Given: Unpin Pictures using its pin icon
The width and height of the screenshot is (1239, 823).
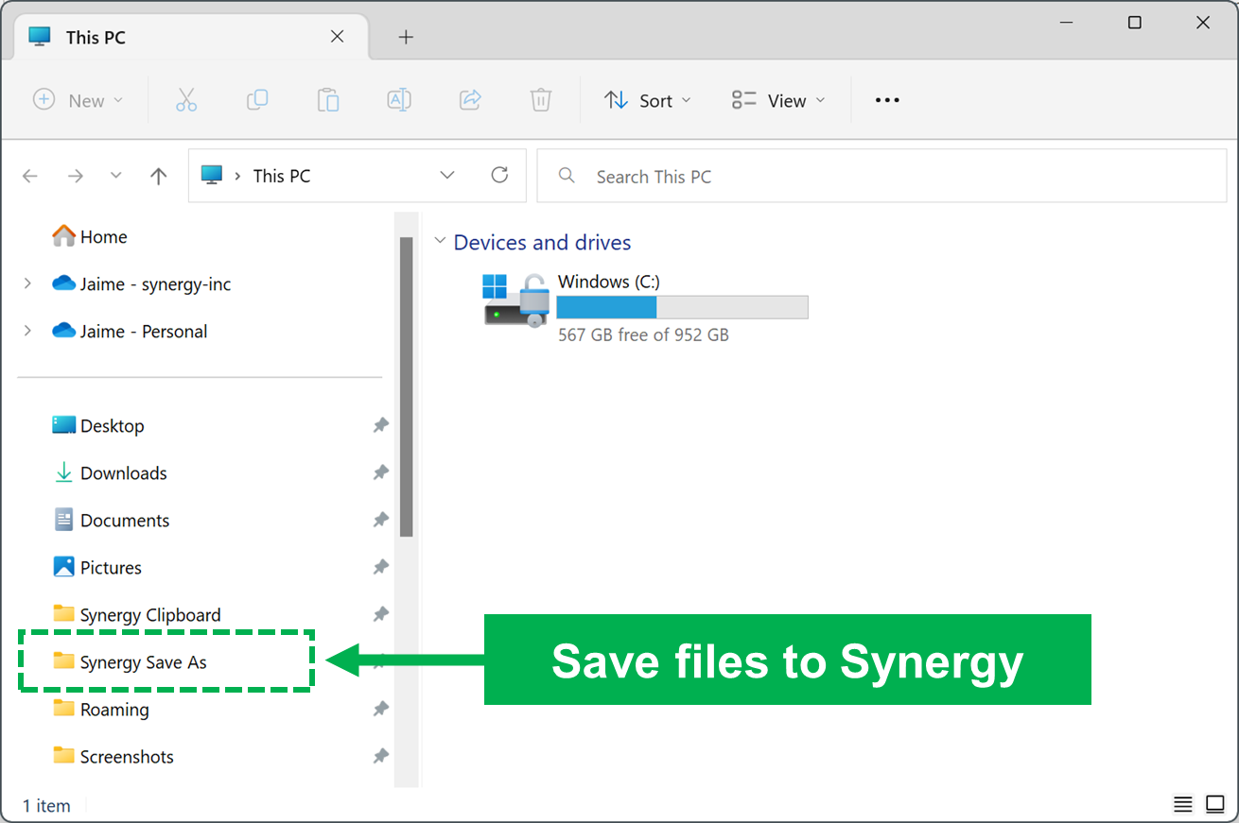Looking at the screenshot, I should coord(380,568).
